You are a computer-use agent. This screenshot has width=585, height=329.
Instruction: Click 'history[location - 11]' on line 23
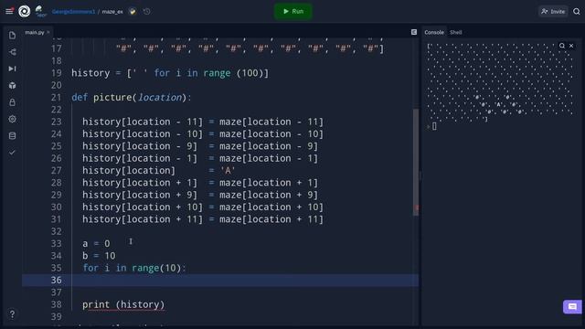point(143,122)
